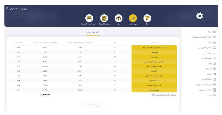Select the نیرو ترانس asset row
Screen dimensions: 222x115
[x=93, y=52]
